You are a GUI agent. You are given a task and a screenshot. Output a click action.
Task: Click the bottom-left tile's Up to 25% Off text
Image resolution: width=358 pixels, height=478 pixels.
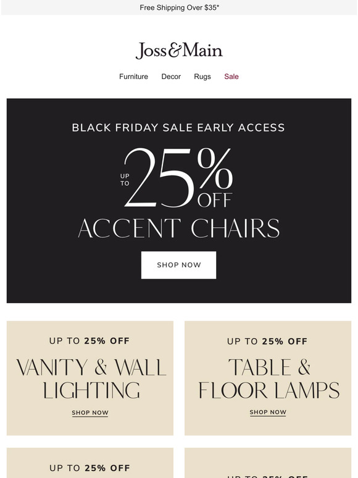coord(90,468)
